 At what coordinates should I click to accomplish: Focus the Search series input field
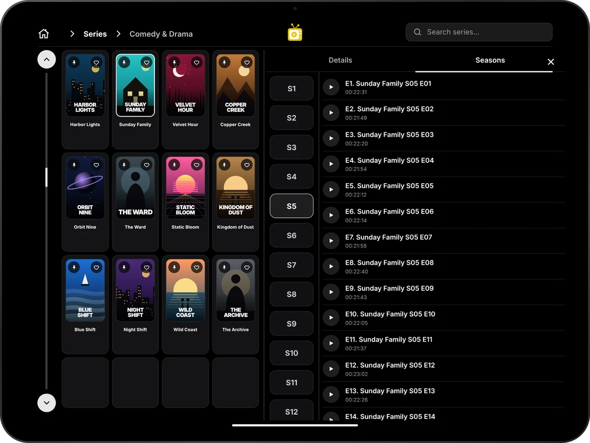coord(479,32)
